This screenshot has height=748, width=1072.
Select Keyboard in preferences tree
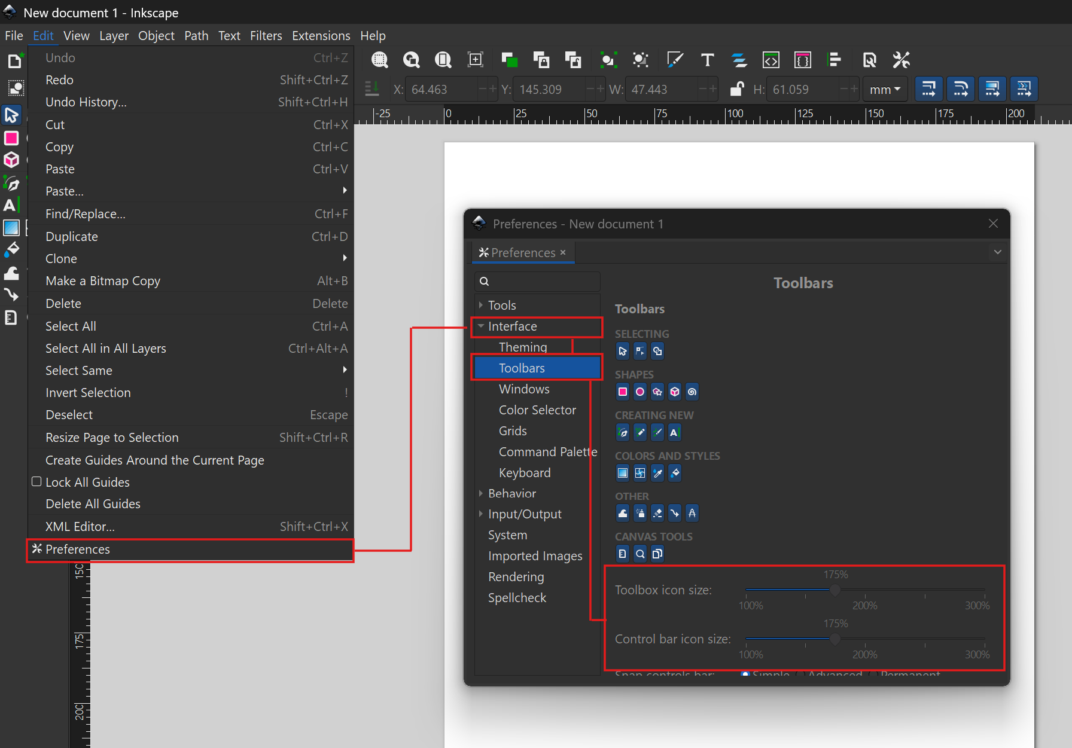coord(525,473)
